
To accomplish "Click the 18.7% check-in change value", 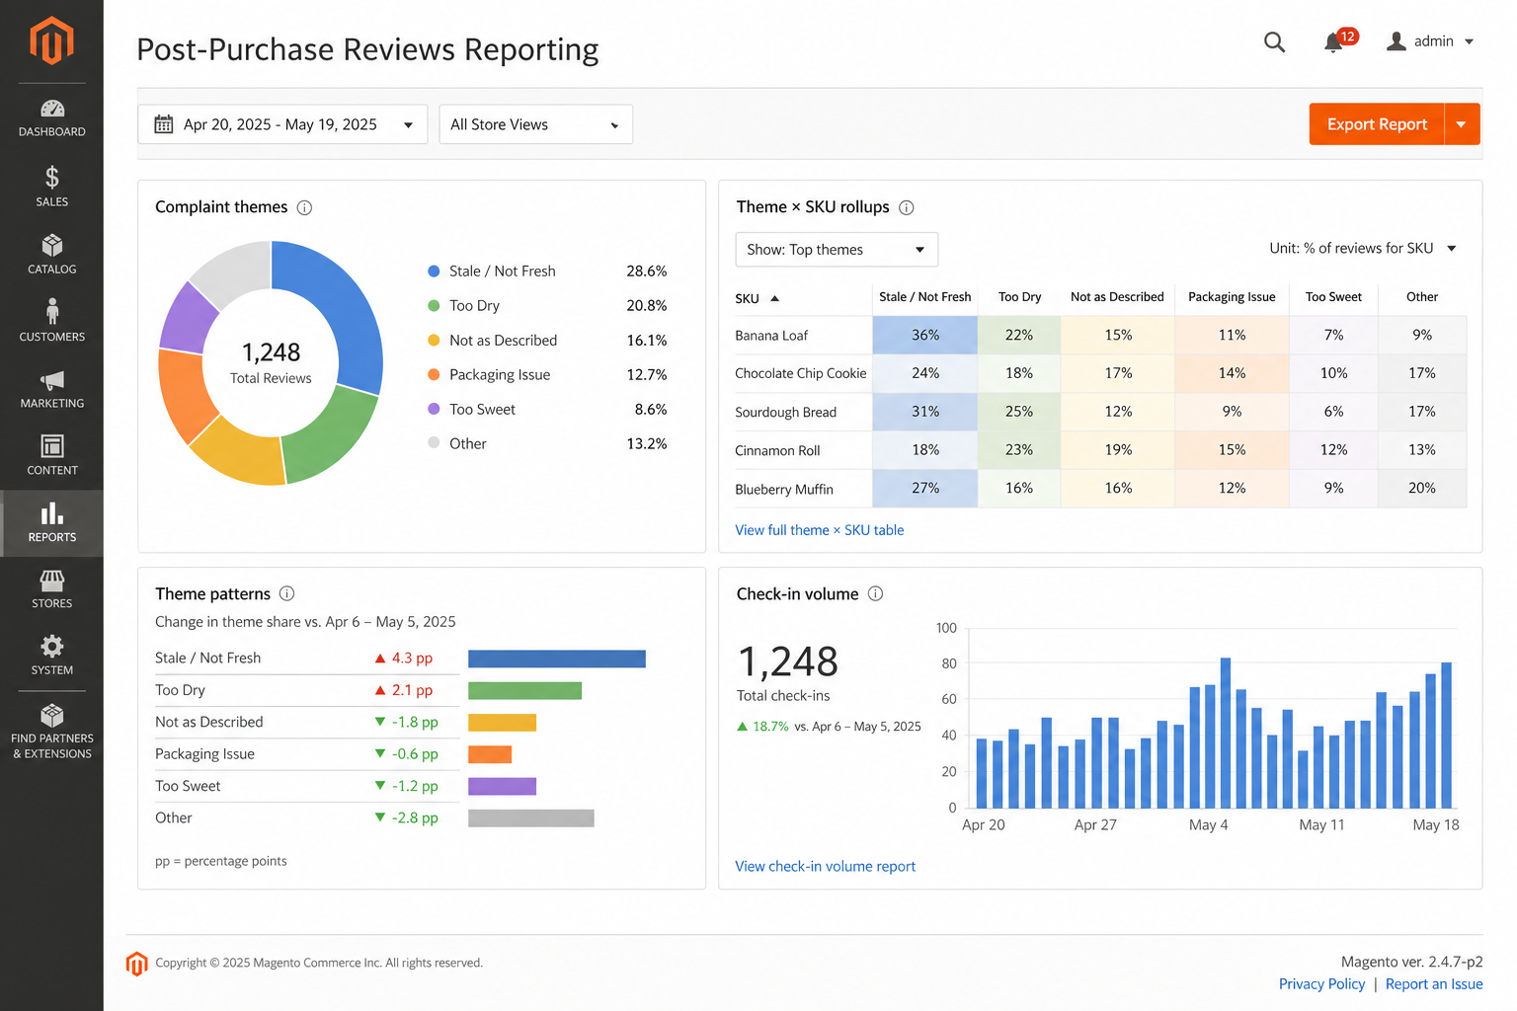I will point(770,726).
